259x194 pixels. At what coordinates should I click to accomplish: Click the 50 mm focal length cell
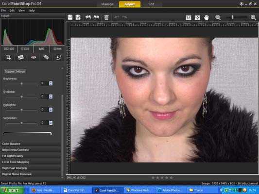[57, 49]
